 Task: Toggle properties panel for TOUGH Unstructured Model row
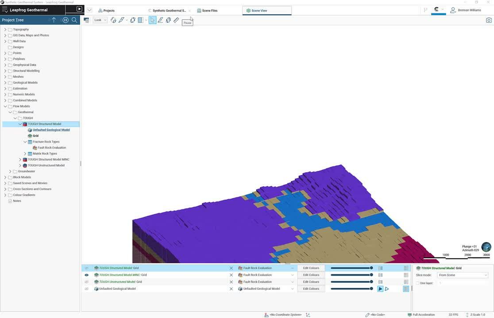406,282
